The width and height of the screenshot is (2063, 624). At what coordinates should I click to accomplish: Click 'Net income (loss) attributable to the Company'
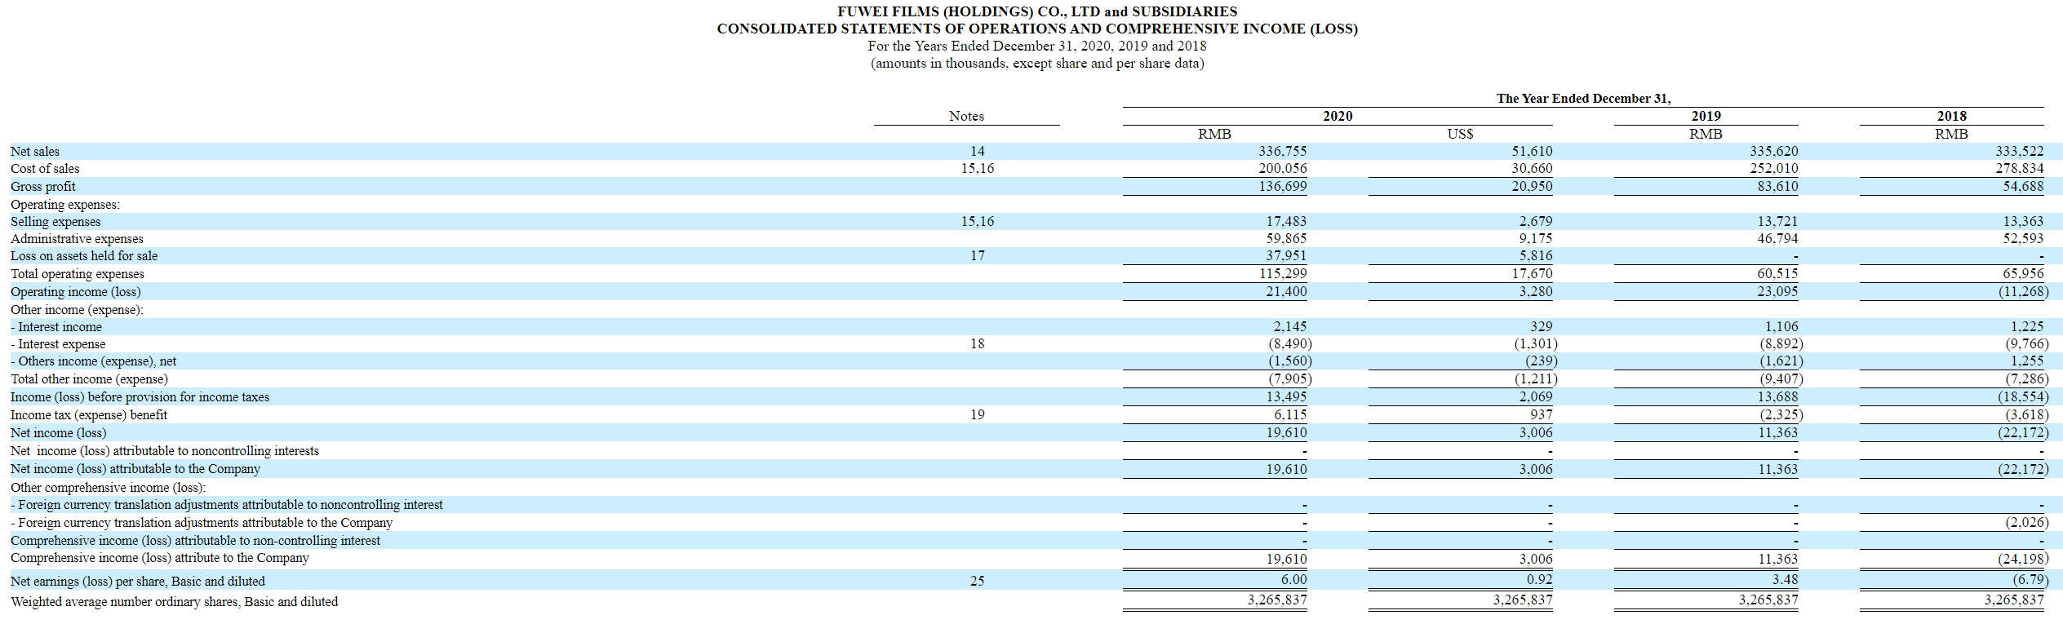click(135, 469)
